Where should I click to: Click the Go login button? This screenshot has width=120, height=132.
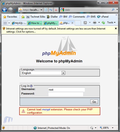94,102
